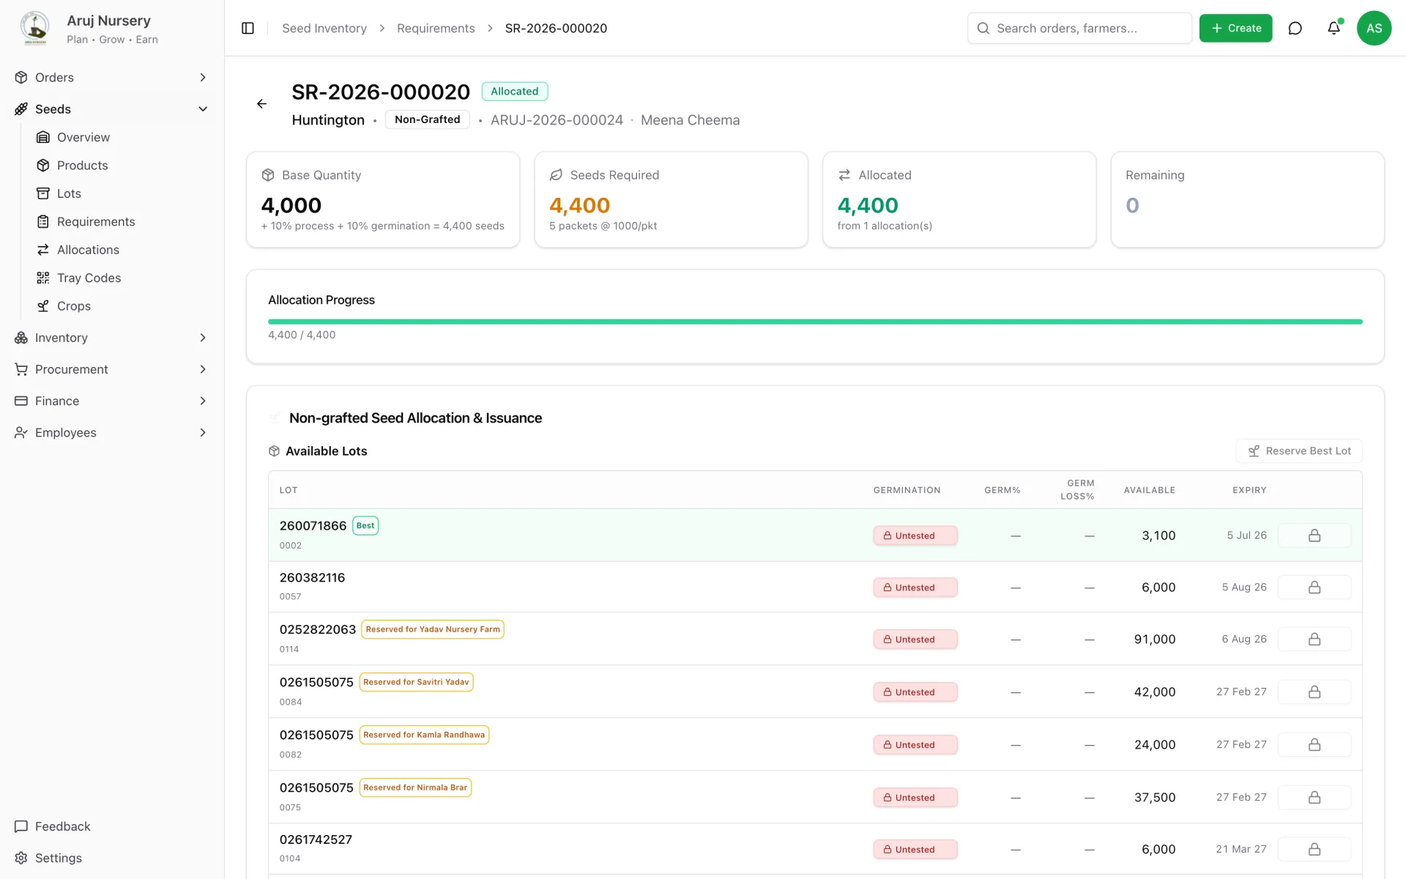This screenshot has width=1406, height=879.
Task: Open the chat messages icon
Action: tap(1295, 28)
